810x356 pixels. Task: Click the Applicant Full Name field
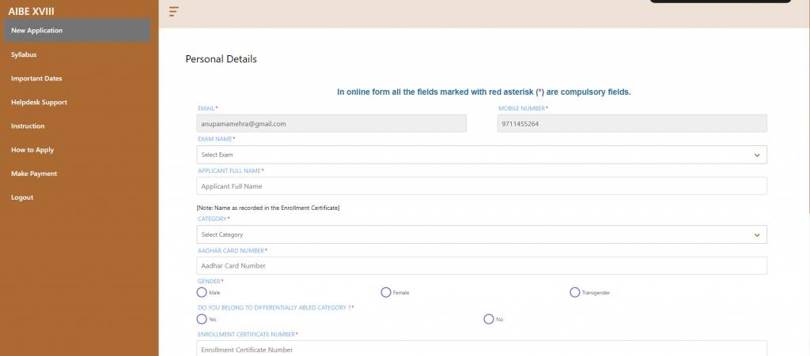point(481,186)
